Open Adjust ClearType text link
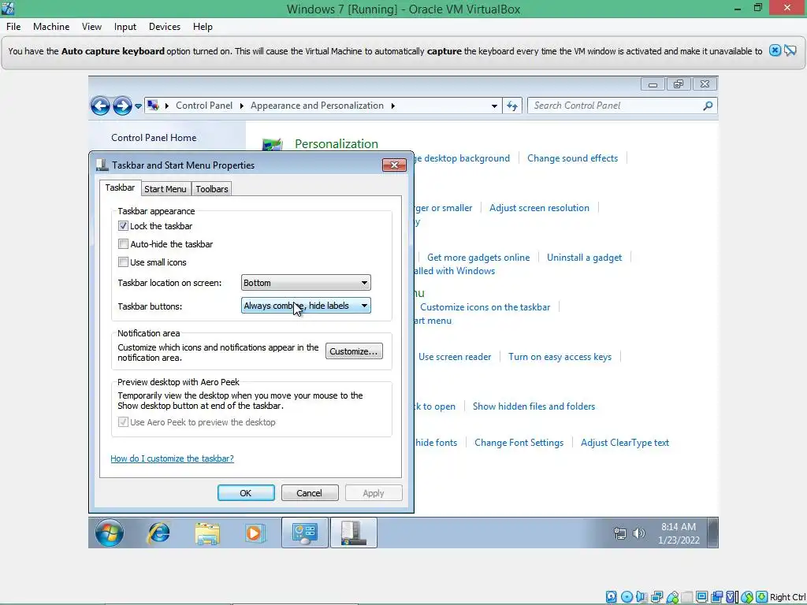The height and width of the screenshot is (605, 807). [x=625, y=443]
